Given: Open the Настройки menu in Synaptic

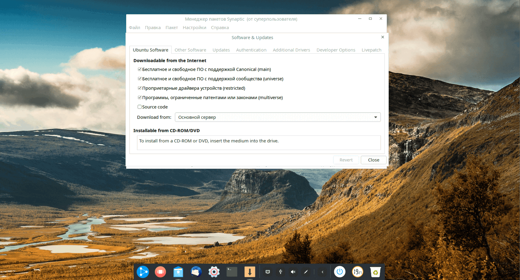Looking at the screenshot, I should pos(194,27).
